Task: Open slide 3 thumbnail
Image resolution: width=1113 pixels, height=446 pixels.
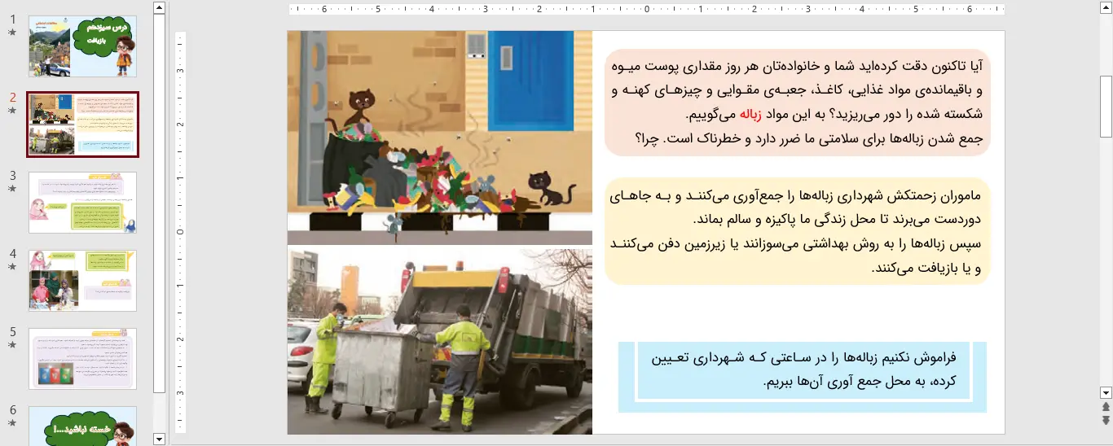Action: click(x=83, y=203)
